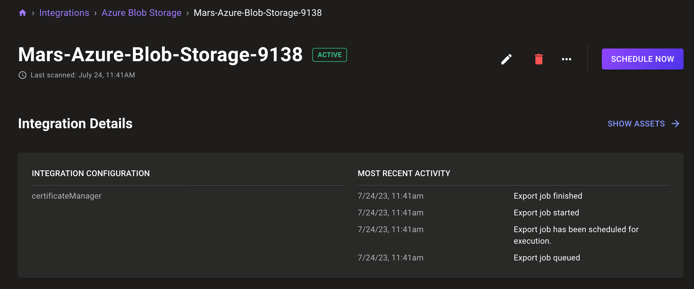The image size is (694, 289).
Task: Click the home icon in the breadcrumb
Action: (22, 13)
